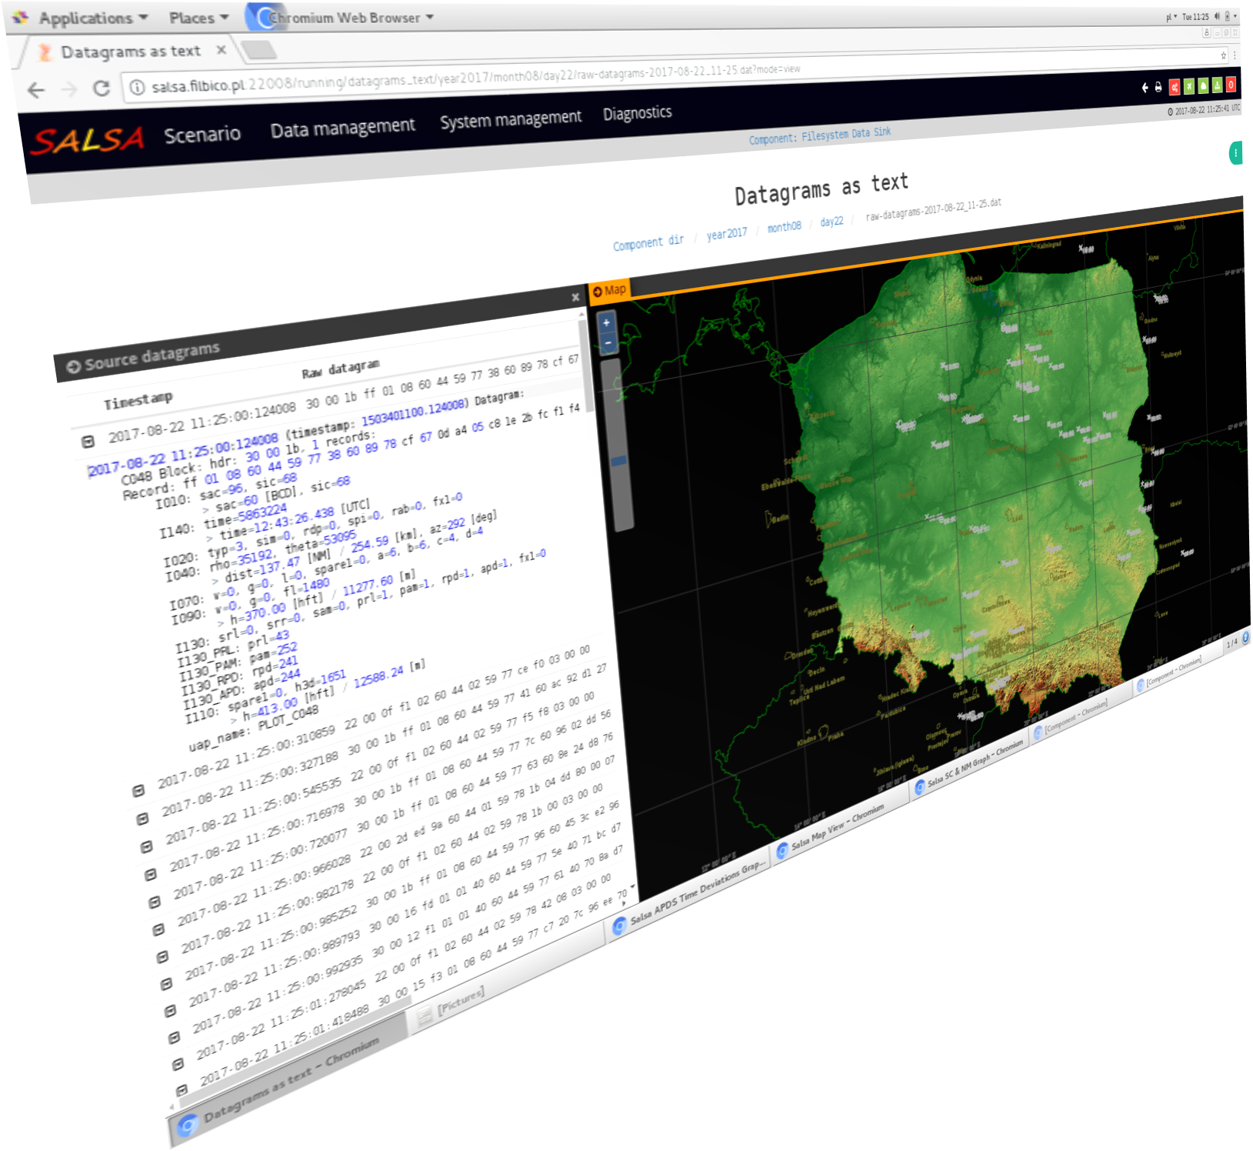This screenshot has height=1151, width=1253.
Task: Expand the 11:25:00:310859 datagram row
Action: [x=138, y=790]
